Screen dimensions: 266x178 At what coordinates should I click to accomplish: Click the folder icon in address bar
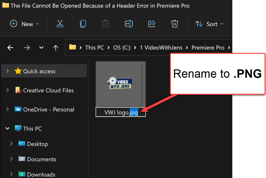point(73,47)
